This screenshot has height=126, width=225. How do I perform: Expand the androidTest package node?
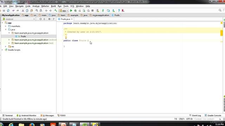tap(9, 40)
